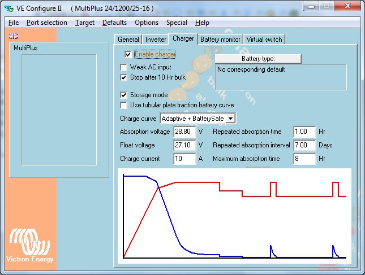This screenshot has height=275, width=365.
Task: Uncheck Stop after 10 Hr bulk
Action: tap(123, 77)
